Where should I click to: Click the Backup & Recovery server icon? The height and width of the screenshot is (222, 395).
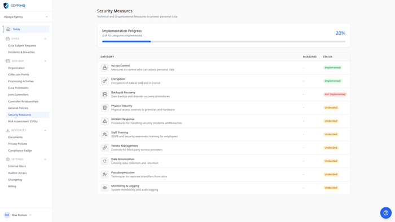point(104,94)
